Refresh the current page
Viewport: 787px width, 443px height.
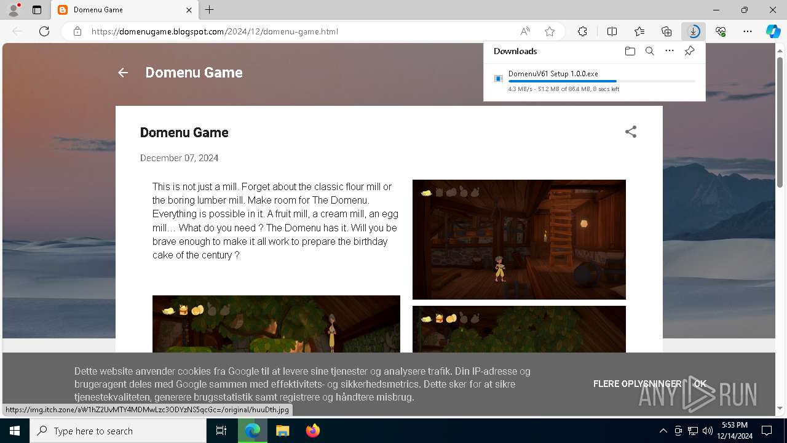44,31
